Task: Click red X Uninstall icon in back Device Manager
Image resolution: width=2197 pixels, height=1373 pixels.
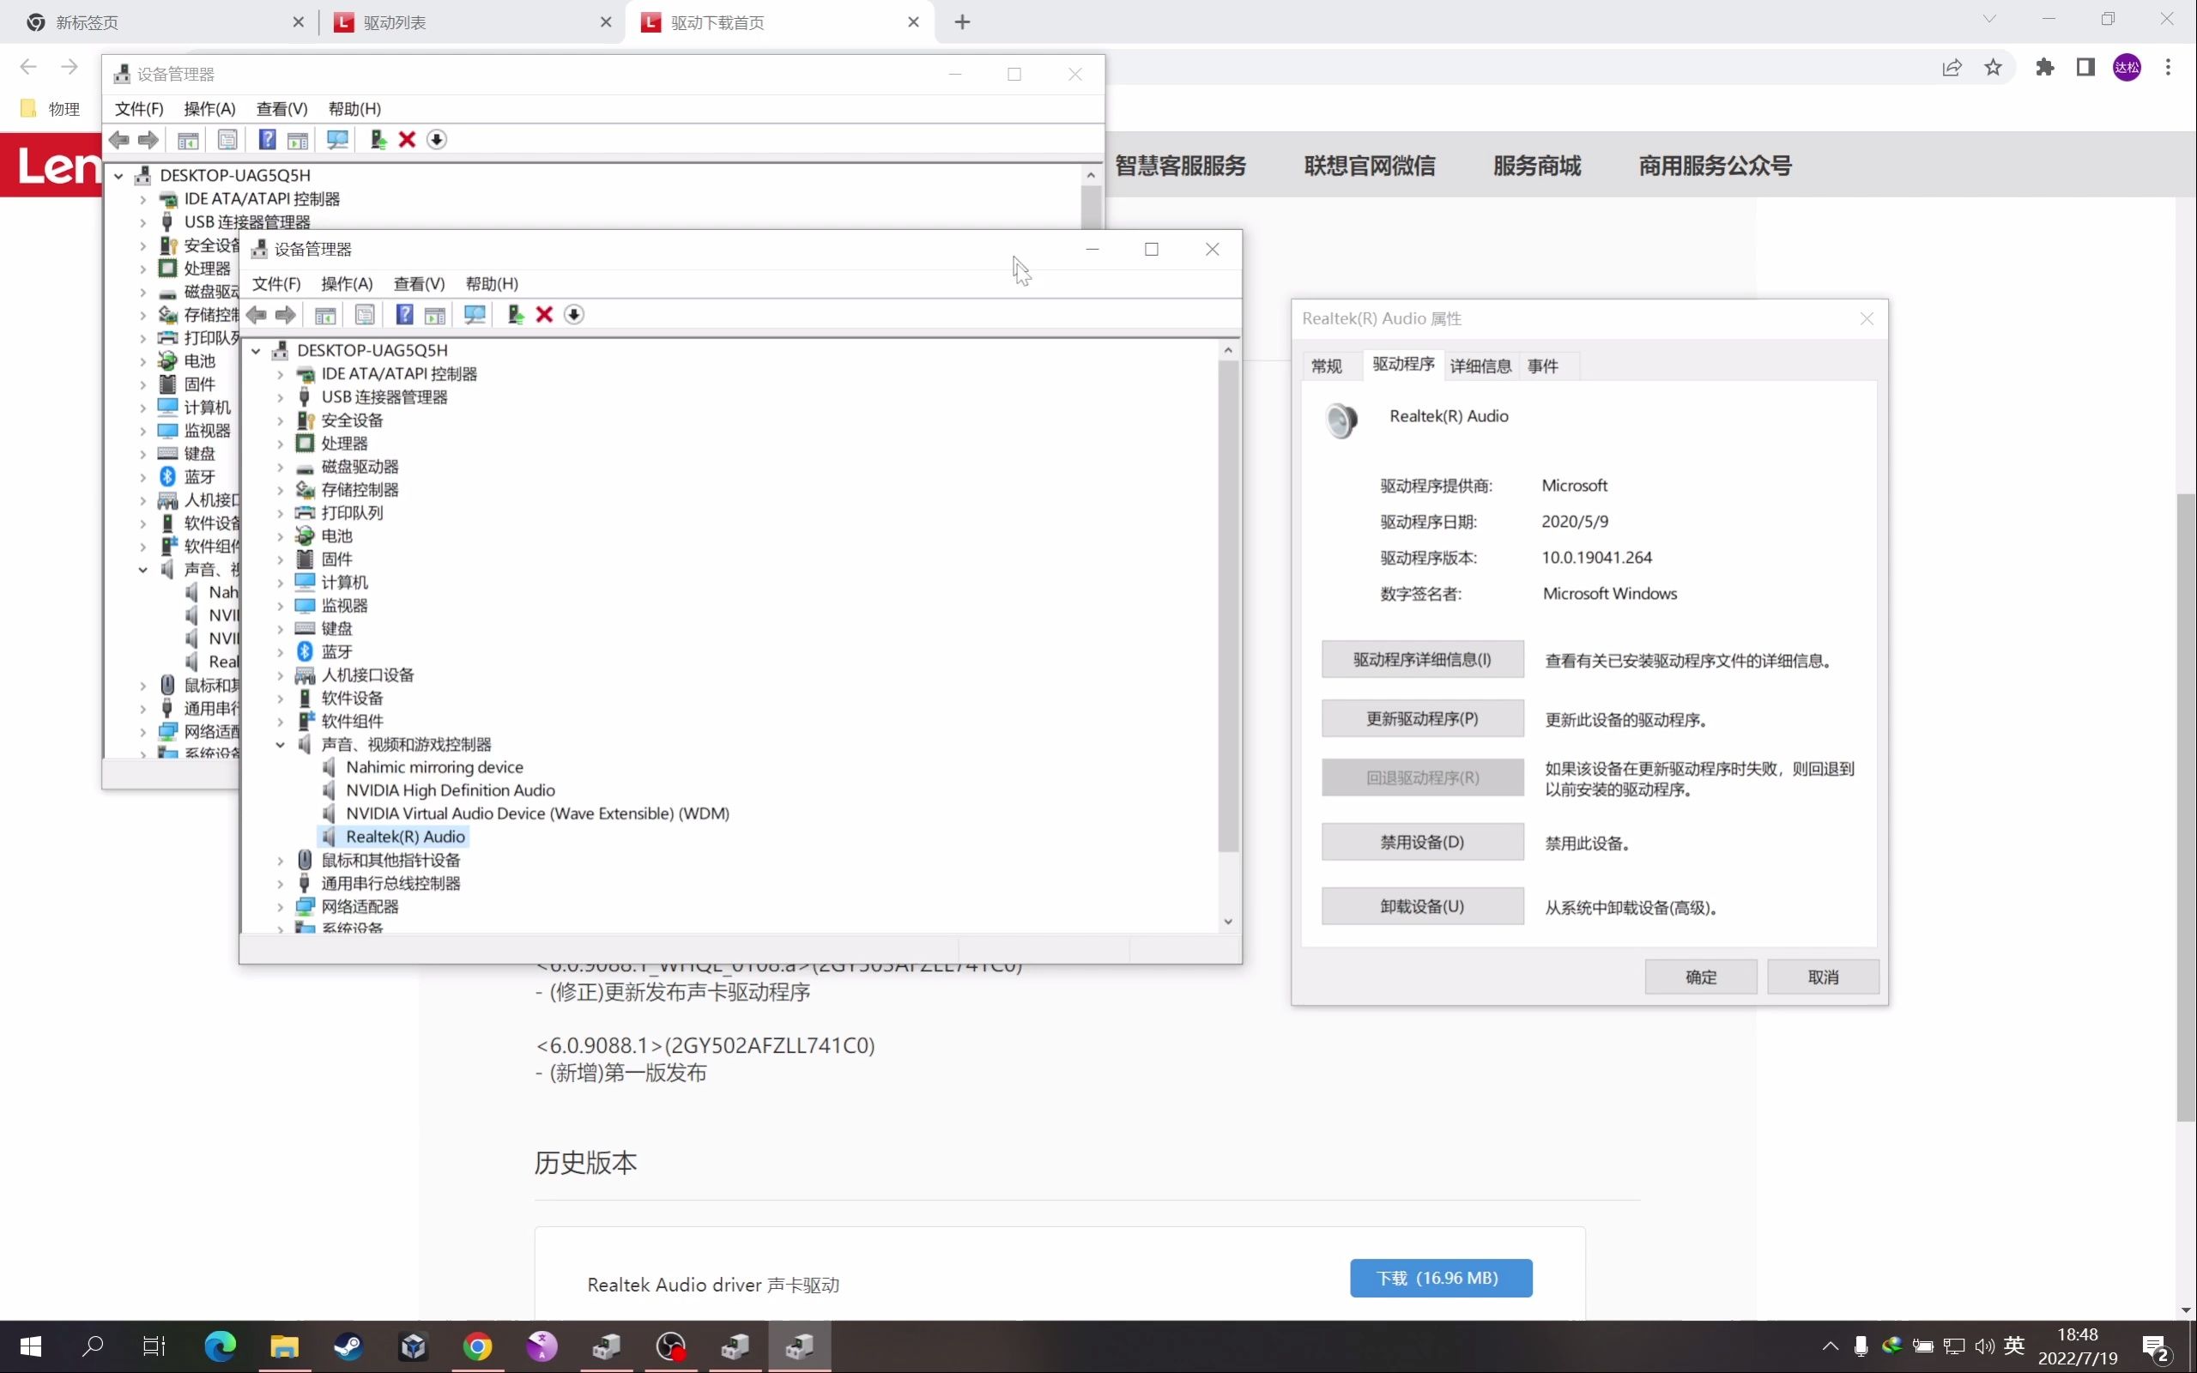Action: click(x=408, y=140)
